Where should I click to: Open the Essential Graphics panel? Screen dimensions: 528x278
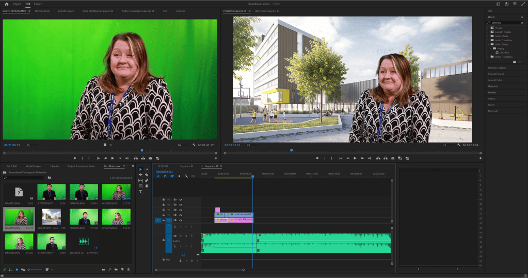497,68
